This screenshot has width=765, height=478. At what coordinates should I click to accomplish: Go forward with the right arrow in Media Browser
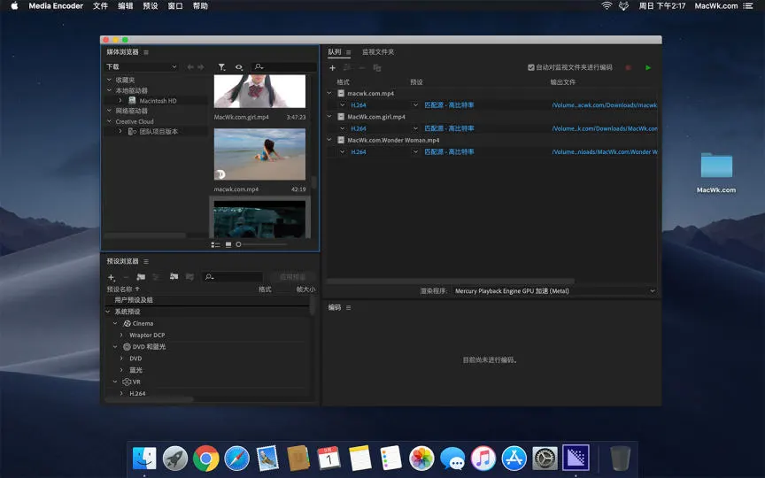tap(200, 66)
